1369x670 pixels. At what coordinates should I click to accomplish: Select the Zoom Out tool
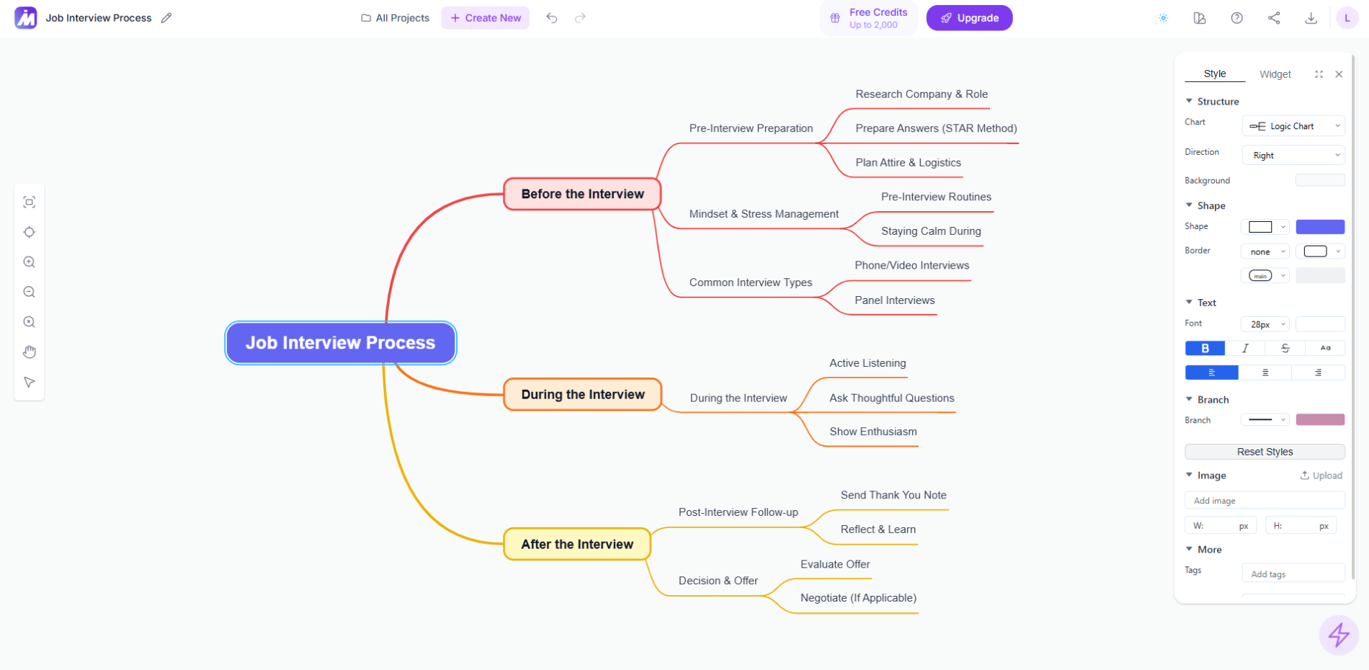click(x=30, y=291)
